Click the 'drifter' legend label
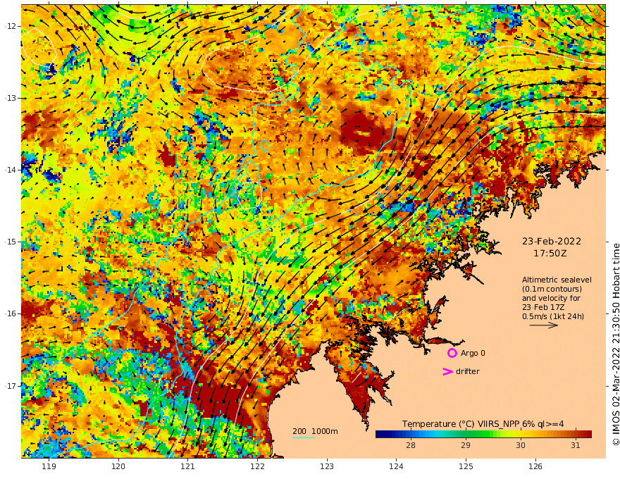 tap(468, 371)
